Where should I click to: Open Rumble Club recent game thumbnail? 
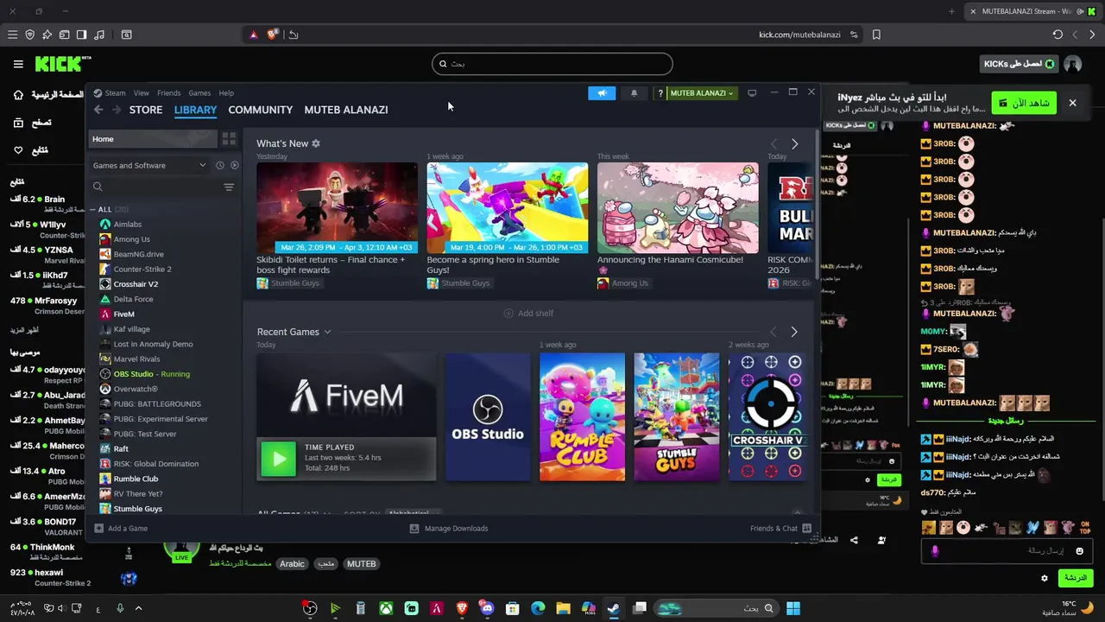point(582,416)
